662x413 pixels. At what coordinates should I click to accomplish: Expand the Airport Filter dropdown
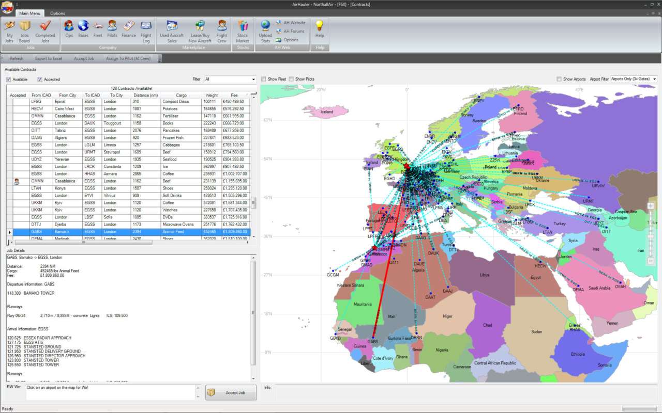(x=633, y=79)
